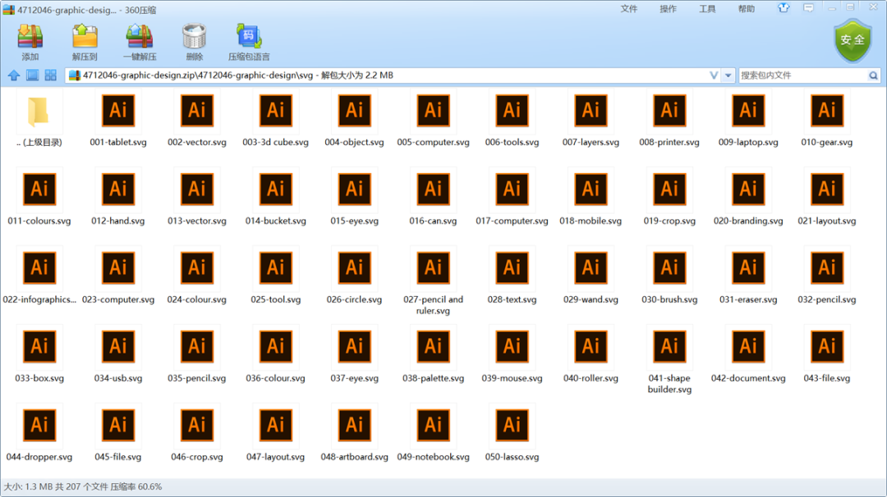
Task: Click file name 036-colour.svg
Action: coord(275,378)
